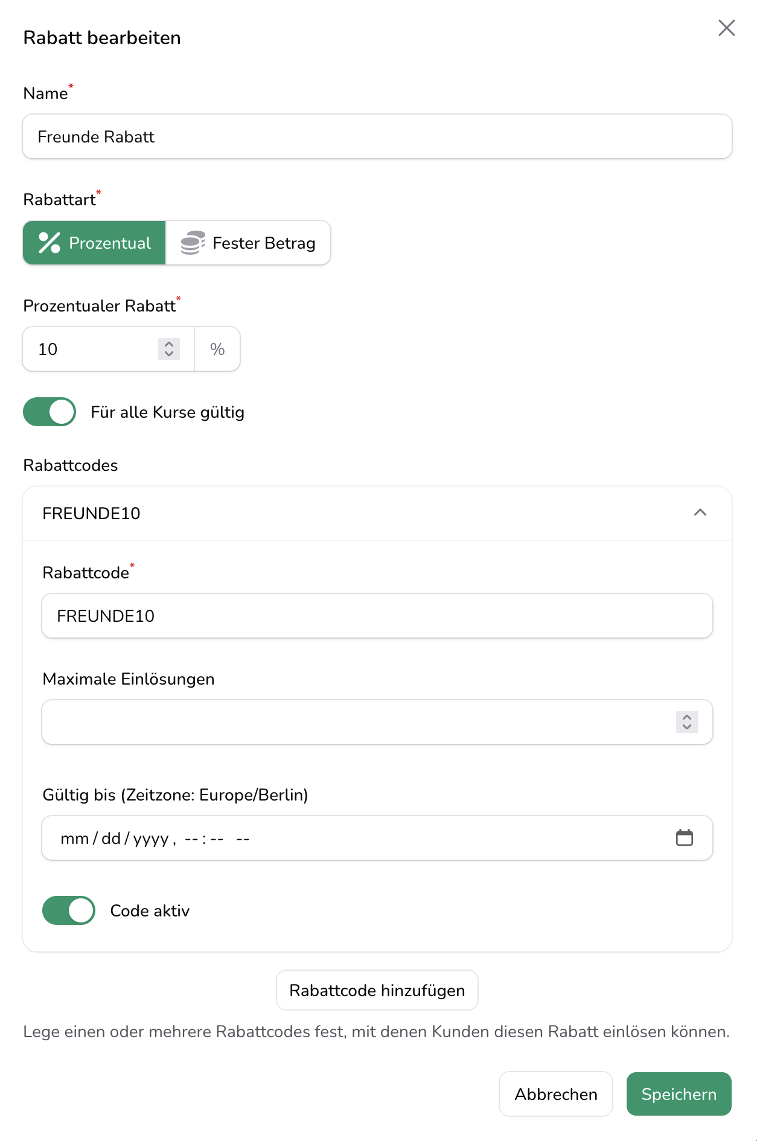757x1141 pixels.
Task: Open the calendar date picker icon
Action: [685, 838]
